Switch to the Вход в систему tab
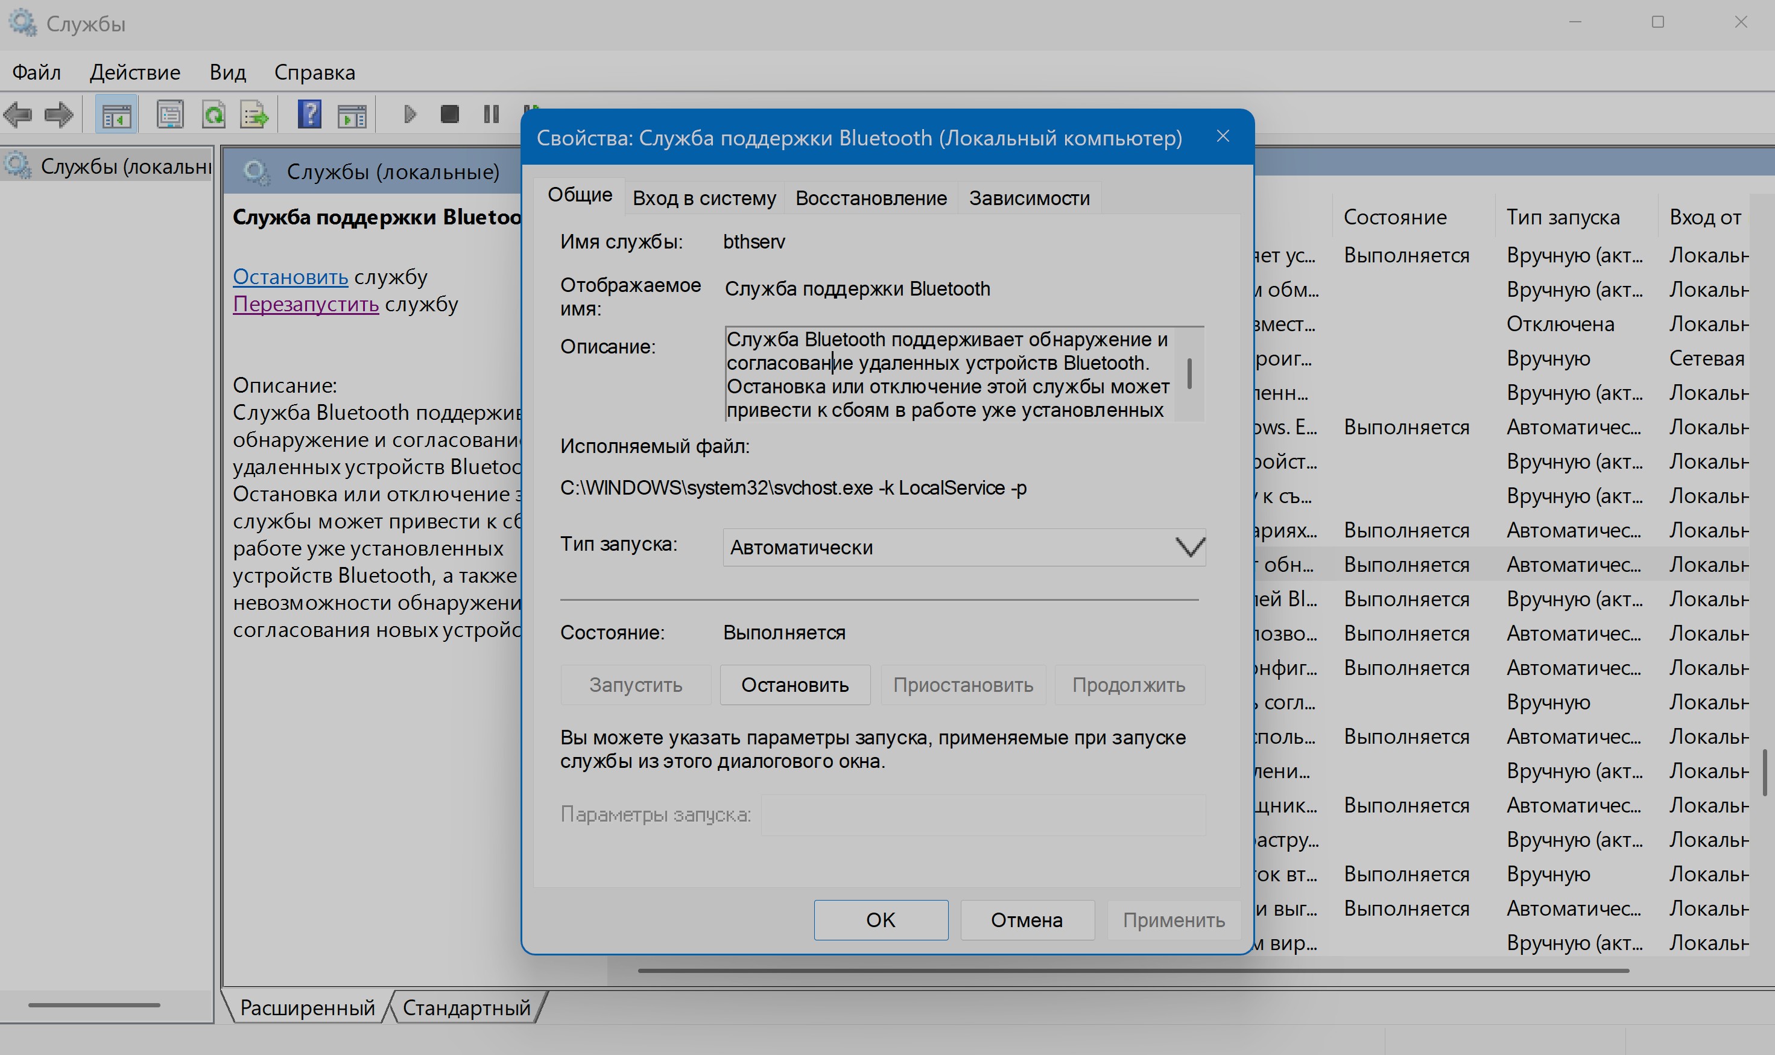The height and width of the screenshot is (1055, 1775). pyautogui.click(x=704, y=198)
